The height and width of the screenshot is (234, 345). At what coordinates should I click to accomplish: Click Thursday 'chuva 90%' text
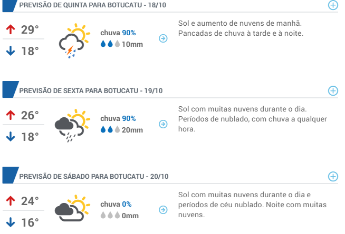coord(118,33)
